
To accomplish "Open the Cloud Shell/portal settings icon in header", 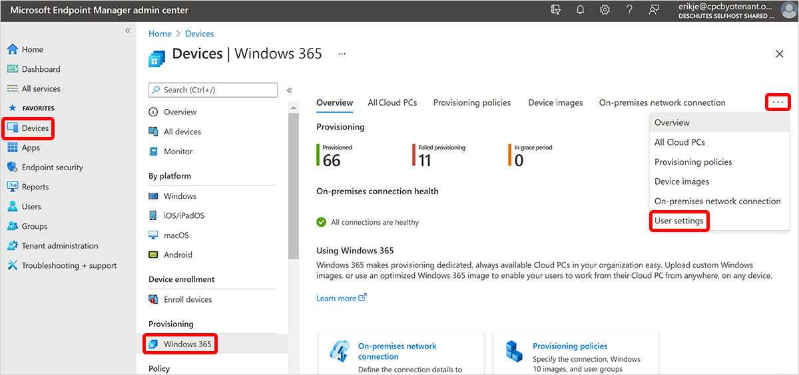I will click(x=556, y=10).
